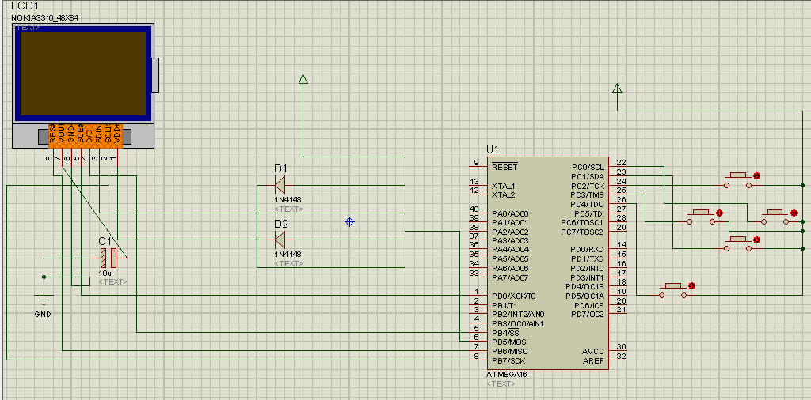Screen dimensions: 811x400
Task: Click the lowest push button in the four-button cluster
Action: click(738, 244)
